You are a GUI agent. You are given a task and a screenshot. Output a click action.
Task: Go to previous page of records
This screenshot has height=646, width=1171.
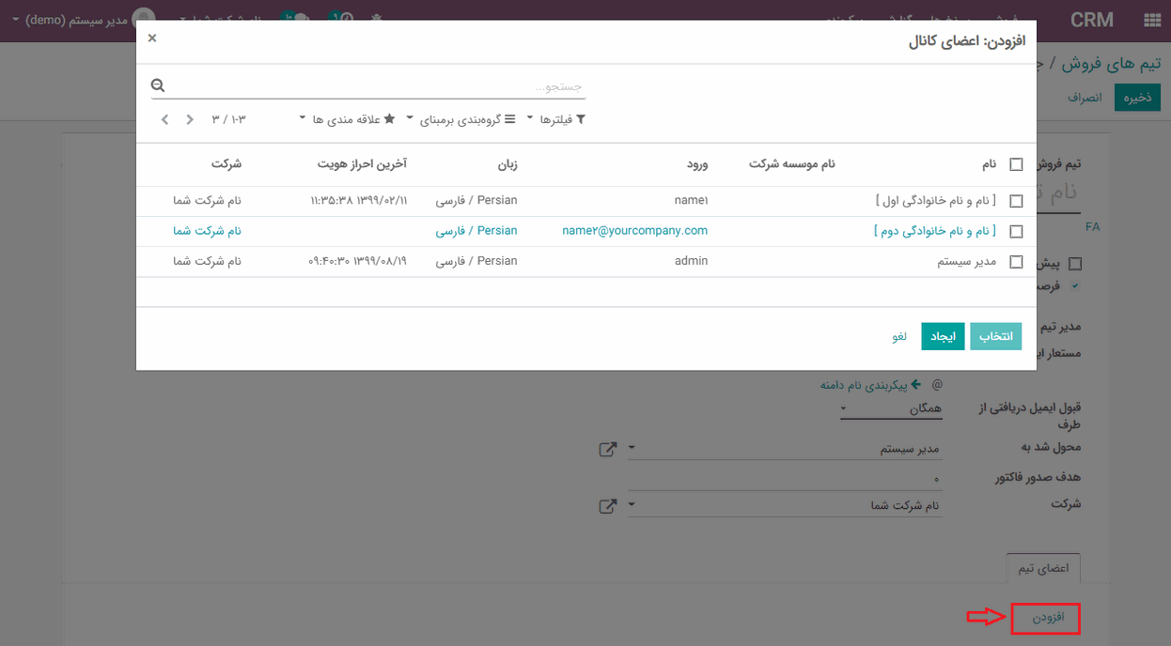pos(190,119)
